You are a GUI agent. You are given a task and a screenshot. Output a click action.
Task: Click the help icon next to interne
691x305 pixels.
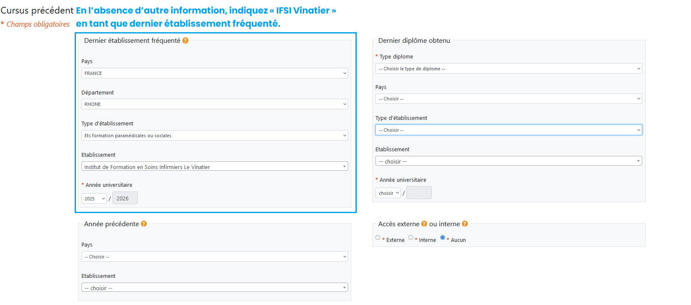point(464,223)
